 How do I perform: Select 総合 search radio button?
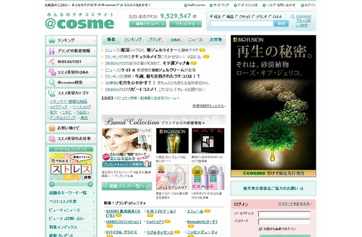[211, 17]
